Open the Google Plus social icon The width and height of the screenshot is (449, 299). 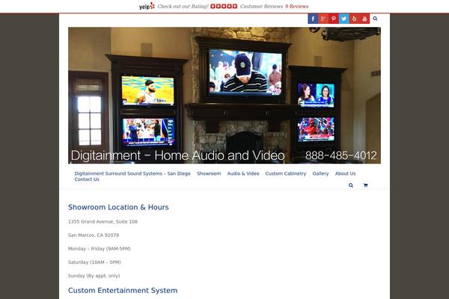[323, 19]
